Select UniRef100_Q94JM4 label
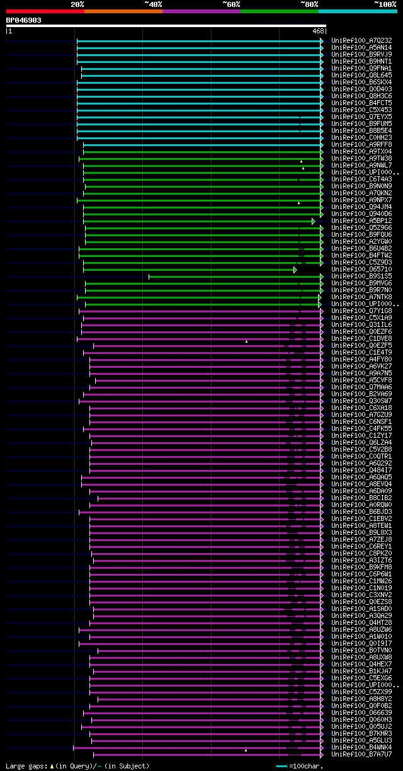 coord(361,207)
